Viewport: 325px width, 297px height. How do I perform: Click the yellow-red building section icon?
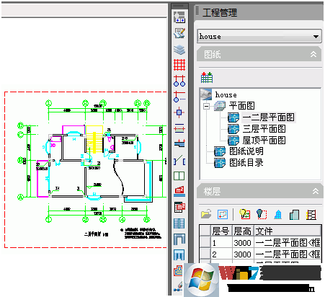coord(311,214)
